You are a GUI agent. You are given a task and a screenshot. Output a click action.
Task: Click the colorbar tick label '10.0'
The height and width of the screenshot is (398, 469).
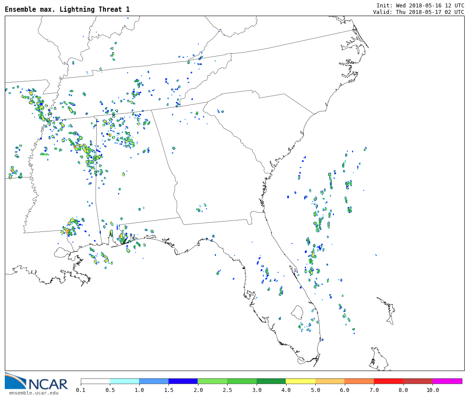[x=433, y=390]
